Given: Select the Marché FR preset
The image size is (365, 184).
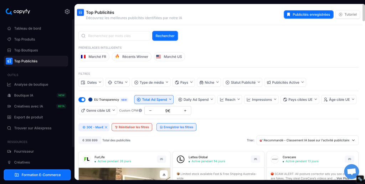Looking at the screenshot, I should 94,57.
